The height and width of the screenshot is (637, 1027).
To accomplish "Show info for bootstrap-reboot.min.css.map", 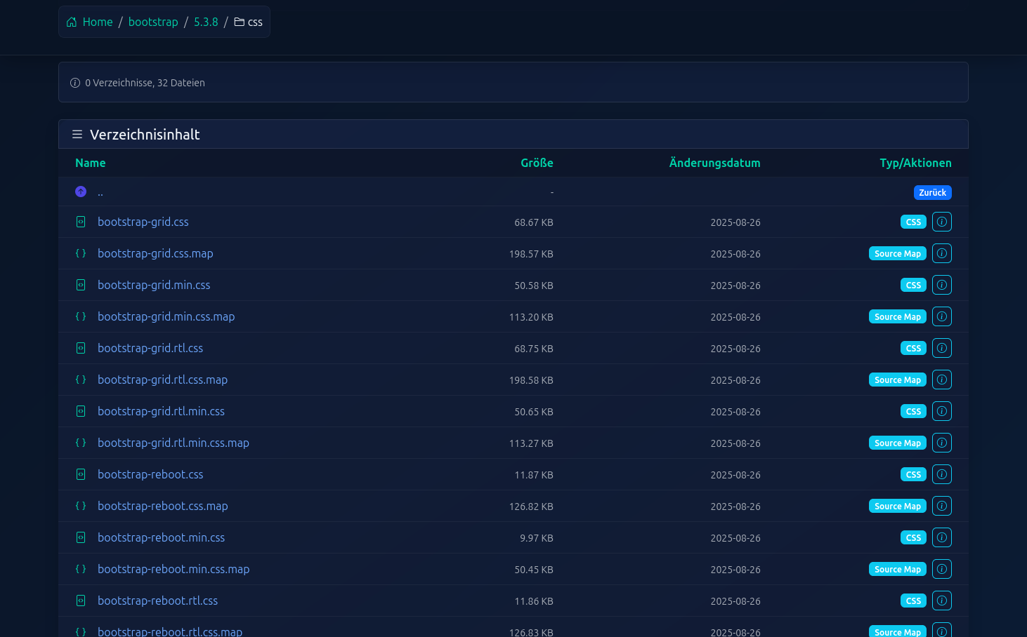I will click(x=941, y=569).
